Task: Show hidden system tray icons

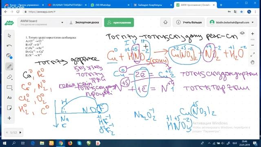Action: click(x=209, y=143)
